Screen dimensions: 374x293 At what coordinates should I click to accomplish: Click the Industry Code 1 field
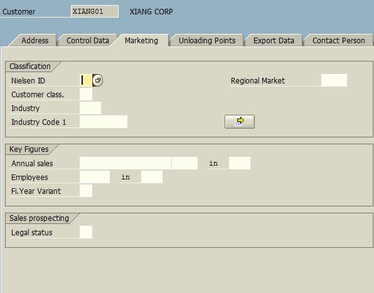click(x=104, y=122)
